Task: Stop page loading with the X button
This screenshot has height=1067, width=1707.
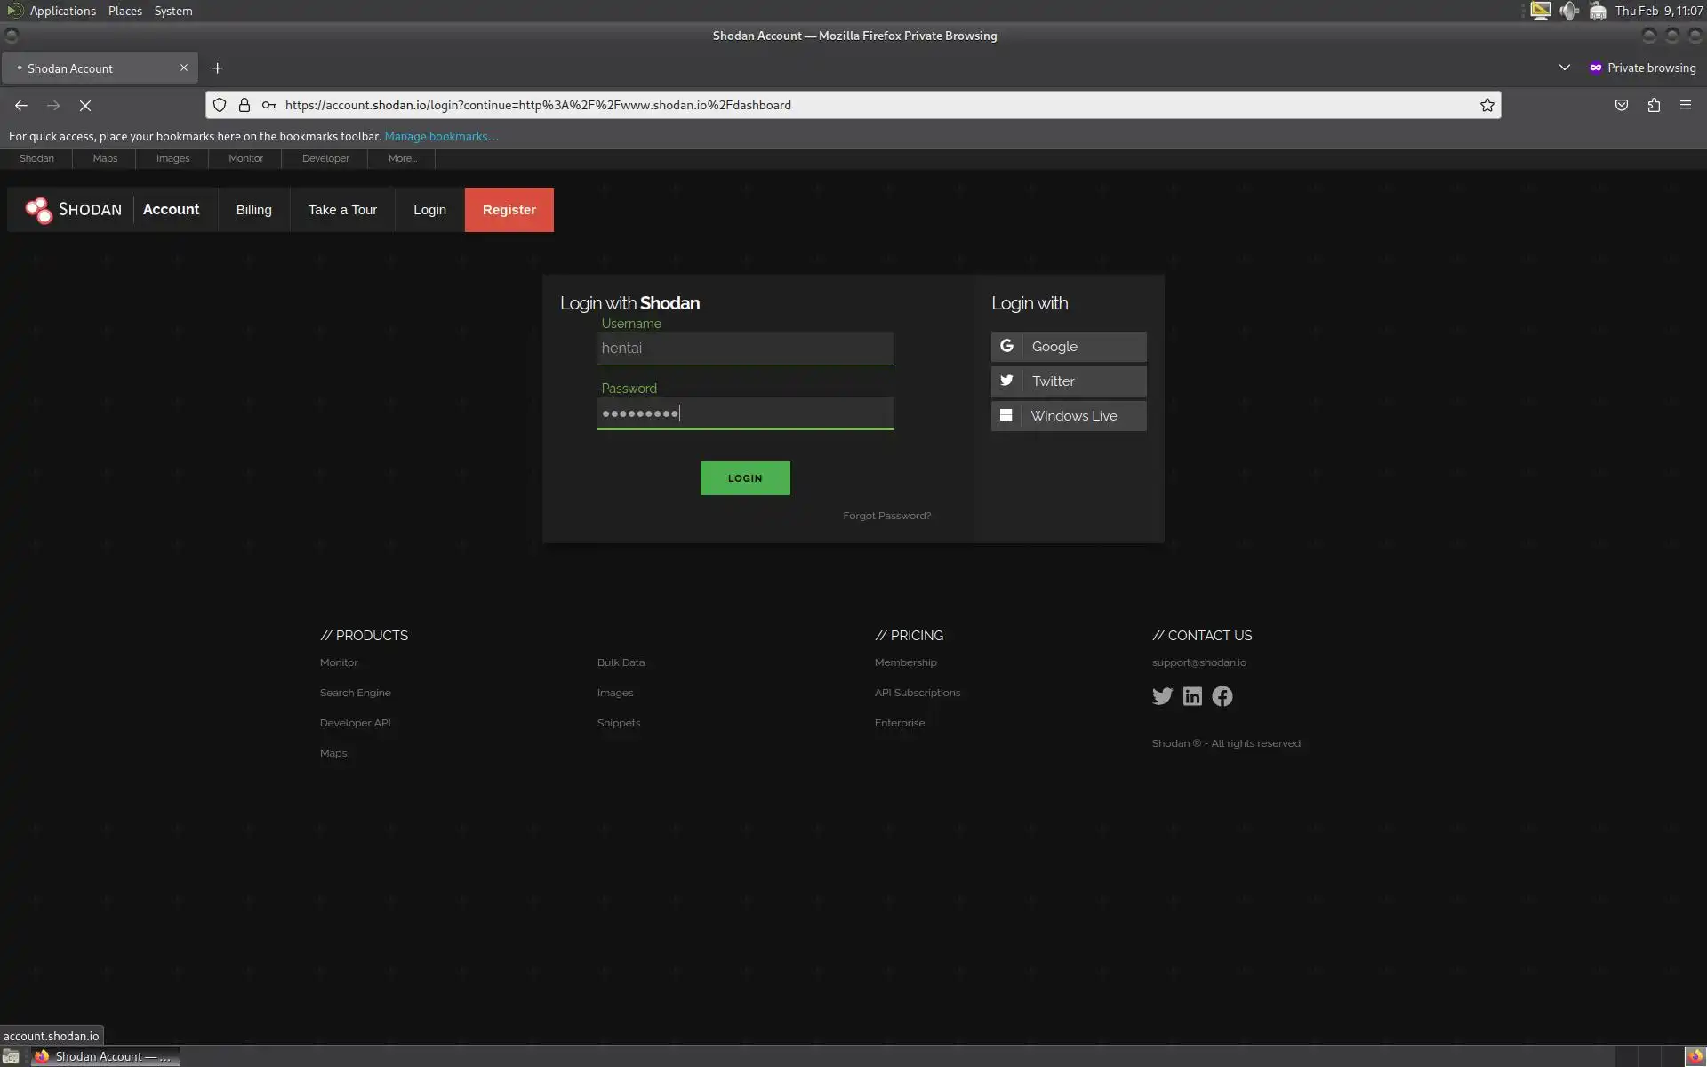Action: (x=85, y=105)
